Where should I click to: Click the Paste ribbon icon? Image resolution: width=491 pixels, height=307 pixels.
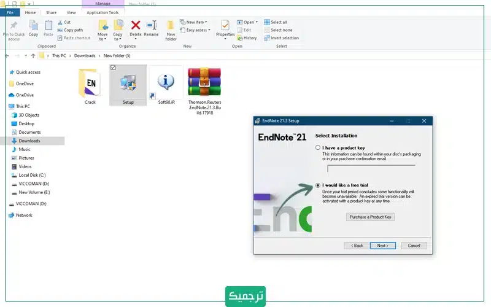[x=48, y=25]
